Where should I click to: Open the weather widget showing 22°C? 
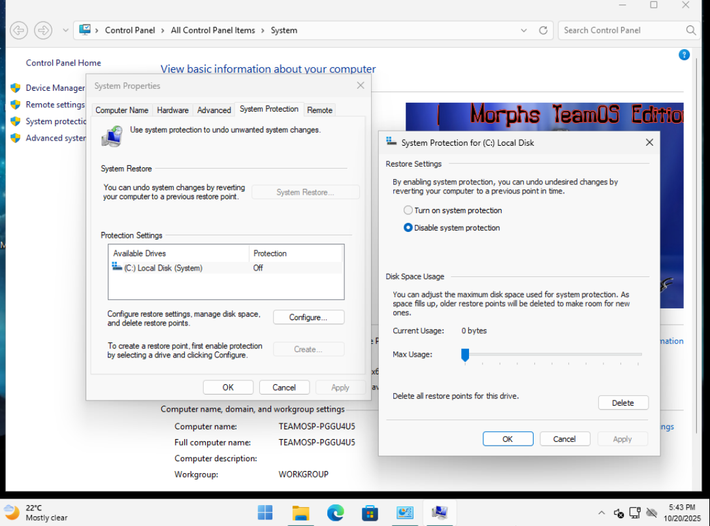[x=36, y=512]
